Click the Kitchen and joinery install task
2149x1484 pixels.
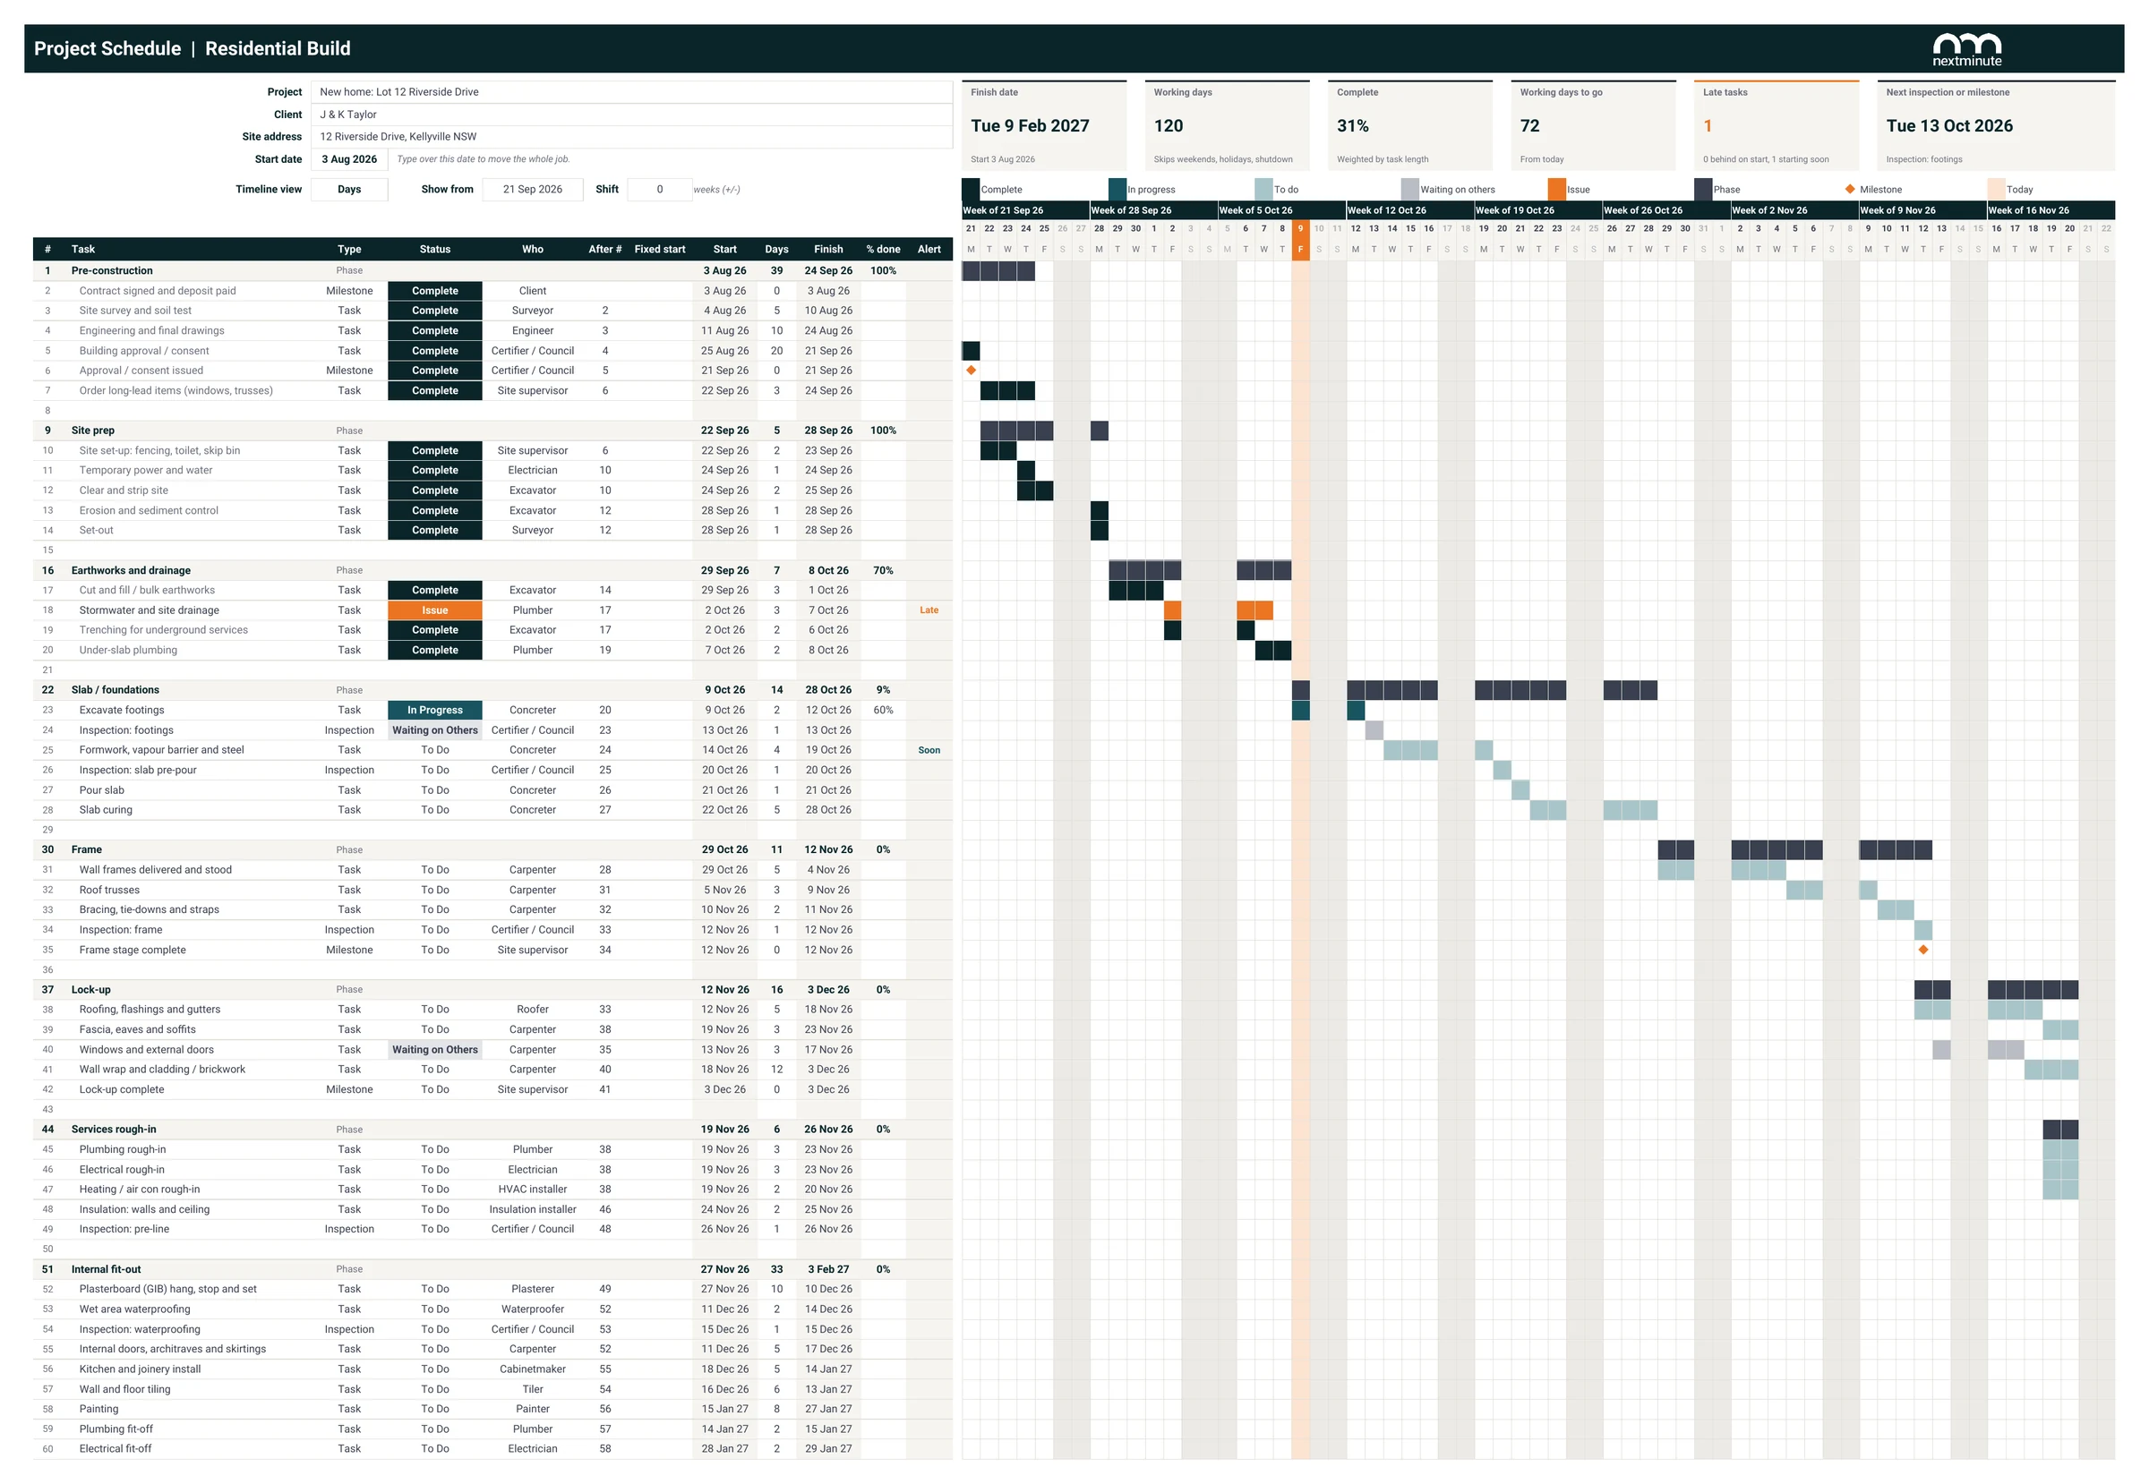click(140, 1369)
